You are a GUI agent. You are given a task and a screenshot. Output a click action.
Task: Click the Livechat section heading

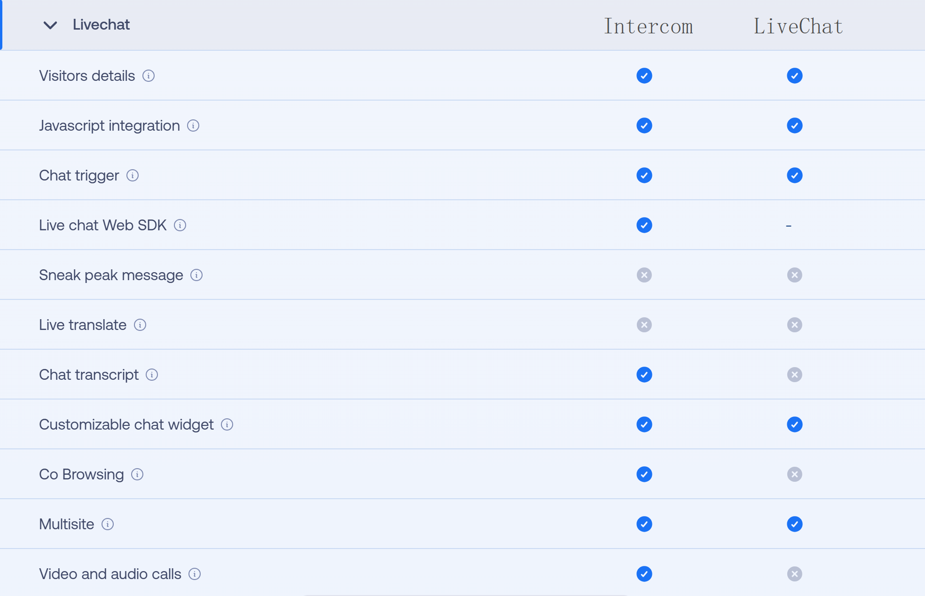coord(101,24)
